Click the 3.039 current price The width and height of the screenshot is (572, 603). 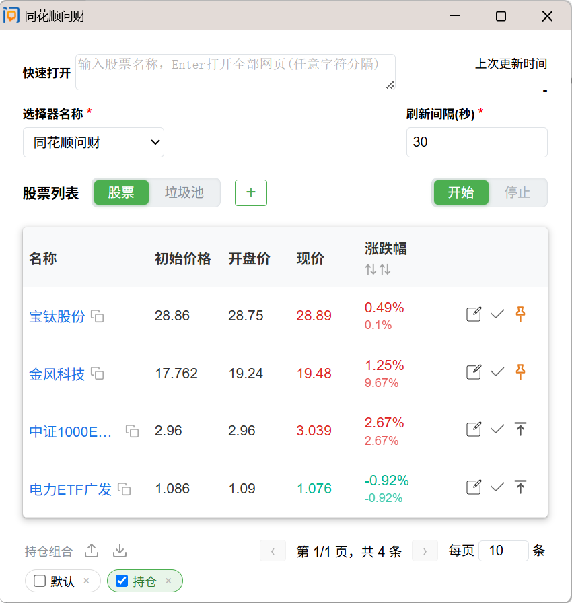tap(314, 431)
